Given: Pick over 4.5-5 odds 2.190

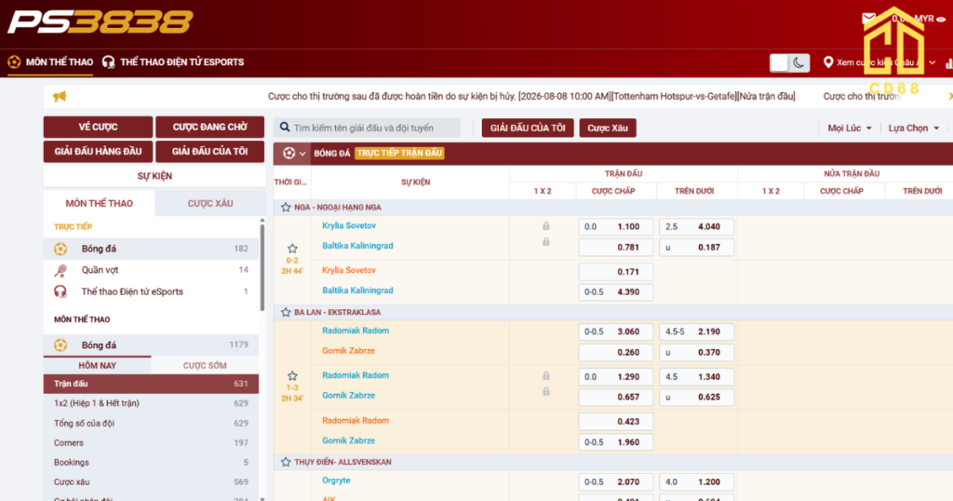Looking at the screenshot, I should [x=696, y=332].
